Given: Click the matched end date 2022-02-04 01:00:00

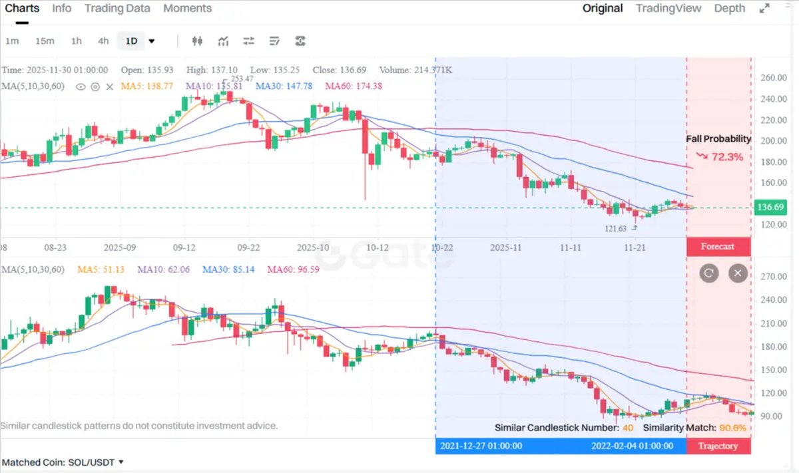Looking at the screenshot, I should pyautogui.click(x=632, y=446).
